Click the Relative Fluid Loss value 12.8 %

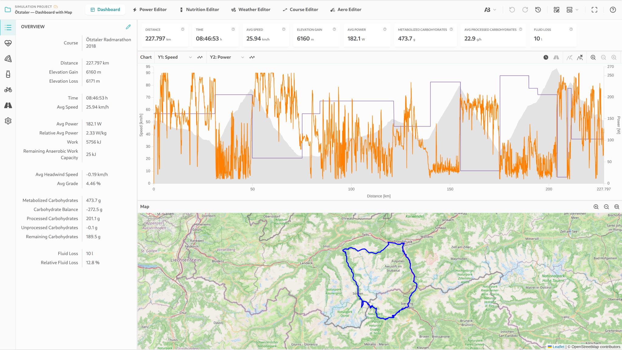click(x=93, y=262)
